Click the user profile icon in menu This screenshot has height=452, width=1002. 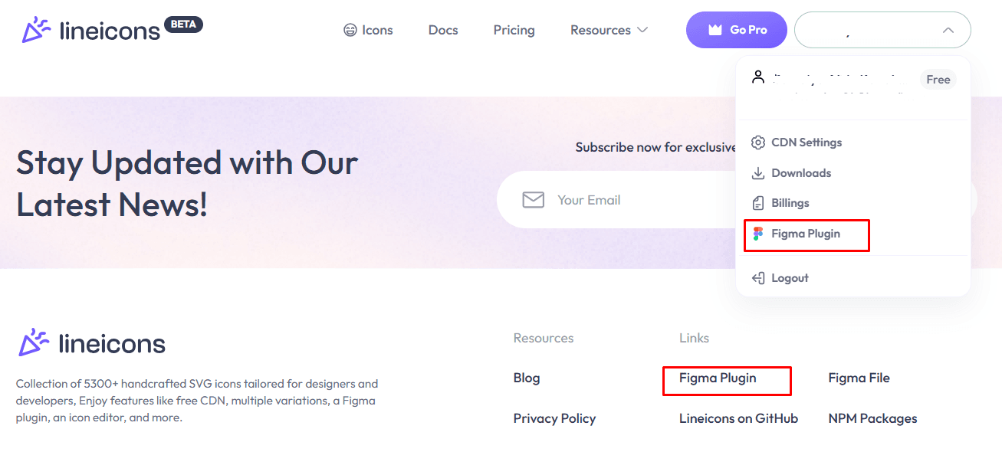click(x=758, y=77)
